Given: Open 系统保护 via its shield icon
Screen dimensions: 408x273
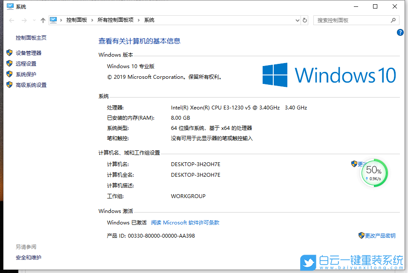Looking at the screenshot, I should pyautogui.click(x=10, y=74).
